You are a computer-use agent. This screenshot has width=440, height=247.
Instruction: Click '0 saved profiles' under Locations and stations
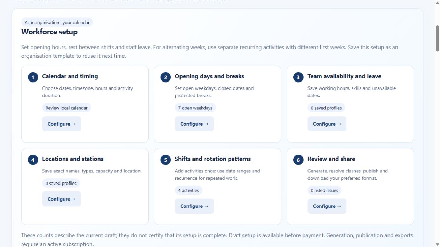tap(61, 183)
